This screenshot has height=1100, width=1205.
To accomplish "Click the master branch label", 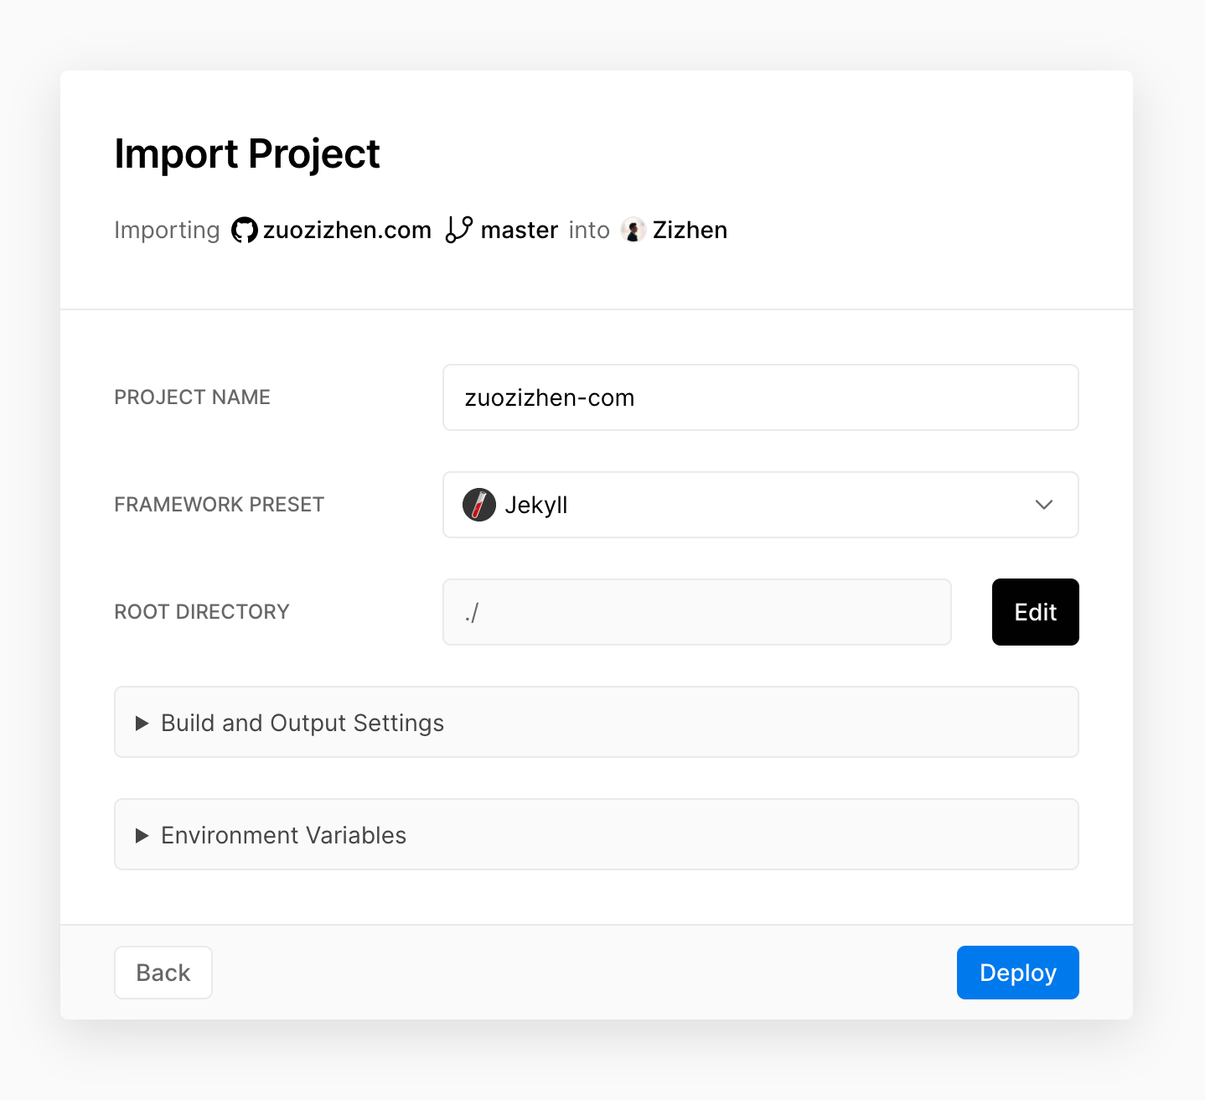I will (x=519, y=230).
